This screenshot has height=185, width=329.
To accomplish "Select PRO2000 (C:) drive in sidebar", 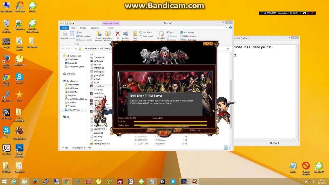I will (72, 110).
